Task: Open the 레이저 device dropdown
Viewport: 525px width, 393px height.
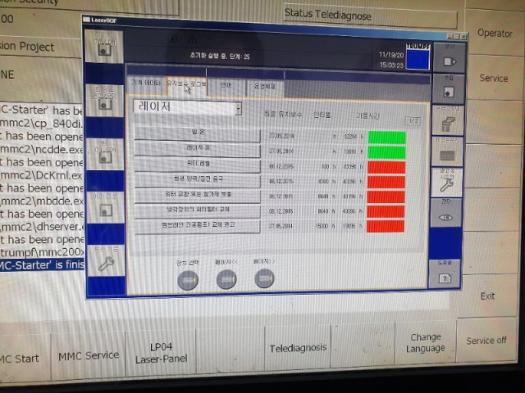Action: (187, 107)
